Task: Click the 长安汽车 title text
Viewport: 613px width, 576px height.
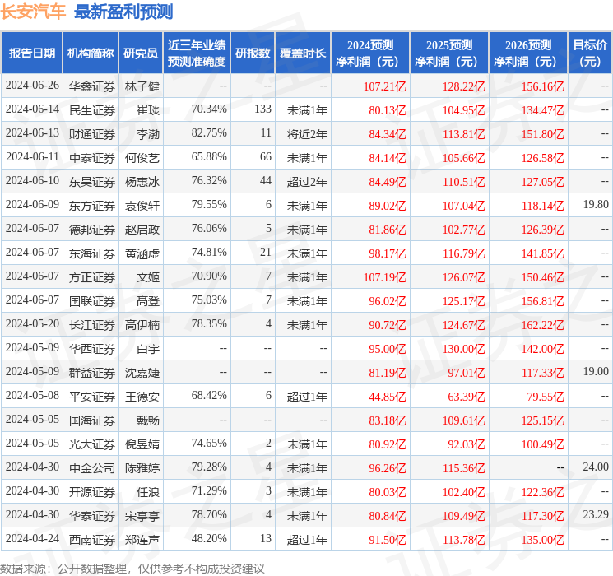Action: pyautogui.click(x=33, y=12)
